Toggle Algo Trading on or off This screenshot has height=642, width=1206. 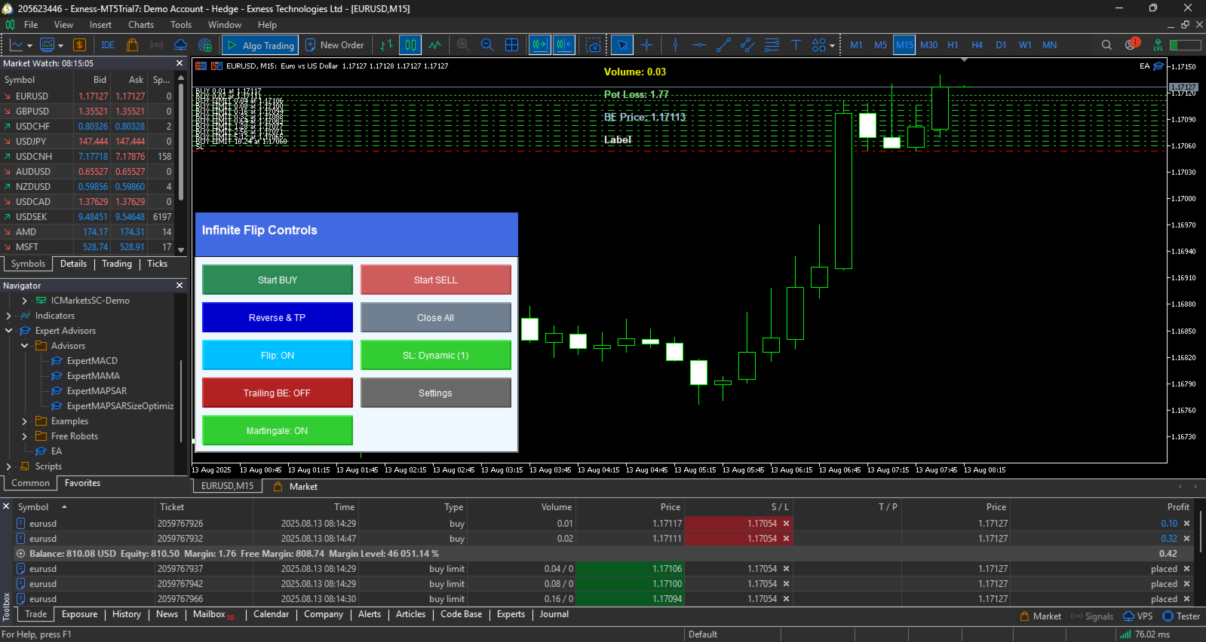pos(260,45)
